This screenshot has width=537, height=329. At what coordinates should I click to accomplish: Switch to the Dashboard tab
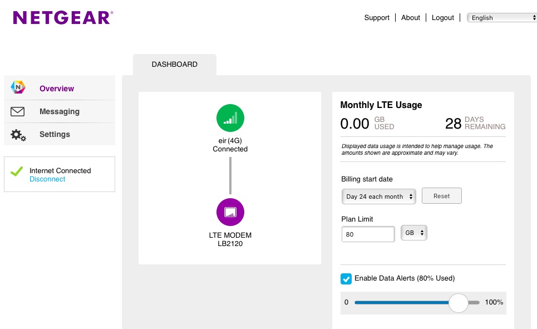pyautogui.click(x=174, y=65)
